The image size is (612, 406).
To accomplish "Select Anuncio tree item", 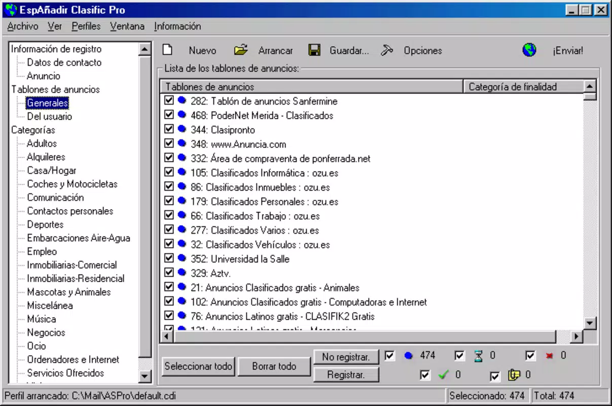I will pyautogui.click(x=44, y=76).
